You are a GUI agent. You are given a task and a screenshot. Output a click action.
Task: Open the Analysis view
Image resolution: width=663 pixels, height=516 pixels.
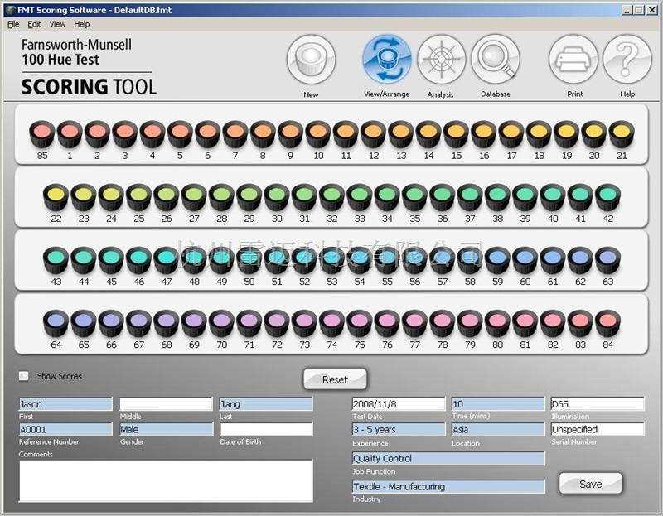coord(441,60)
